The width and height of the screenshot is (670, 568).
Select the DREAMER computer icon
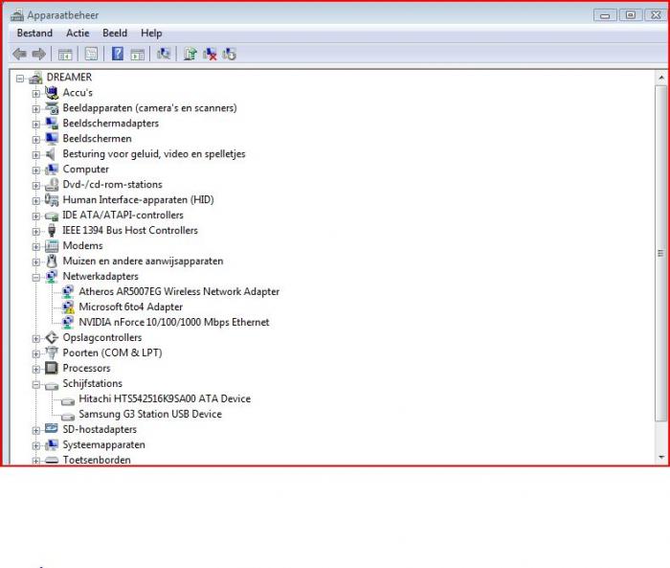tap(35, 78)
